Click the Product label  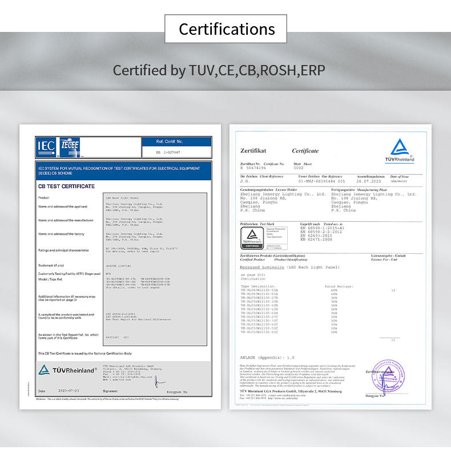tap(43, 197)
